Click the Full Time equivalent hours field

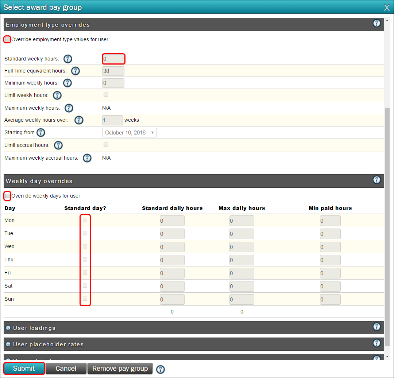pyautogui.click(x=113, y=71)
